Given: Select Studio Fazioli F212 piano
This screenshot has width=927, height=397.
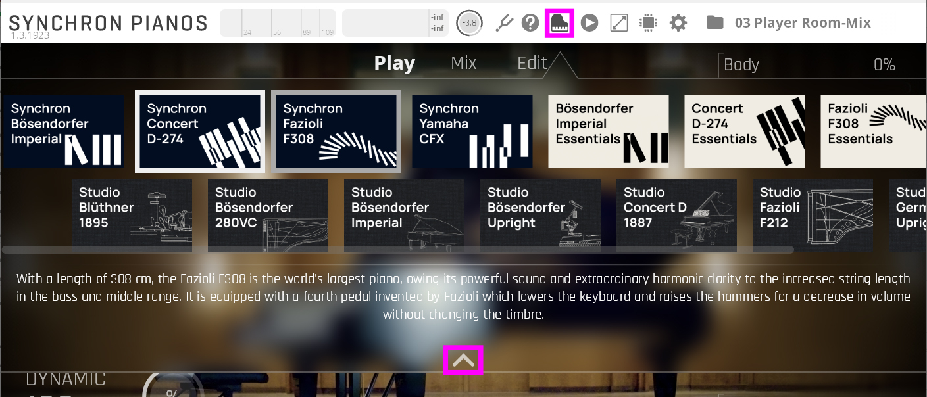Looking at the screenshot, I should point(813,215).
